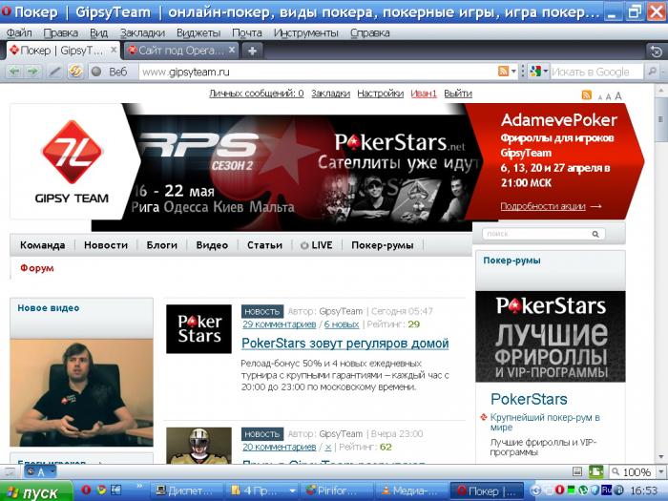Open the Вид menu
The image size is (668, 501).
(98, 32)
